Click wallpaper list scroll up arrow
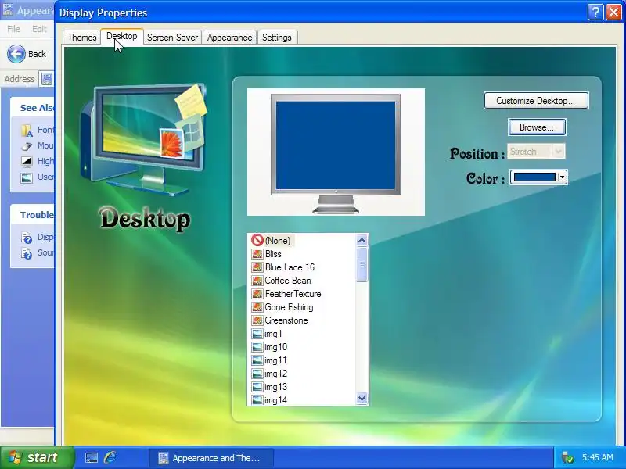This screenshot has width=626, height=469. 362,240
